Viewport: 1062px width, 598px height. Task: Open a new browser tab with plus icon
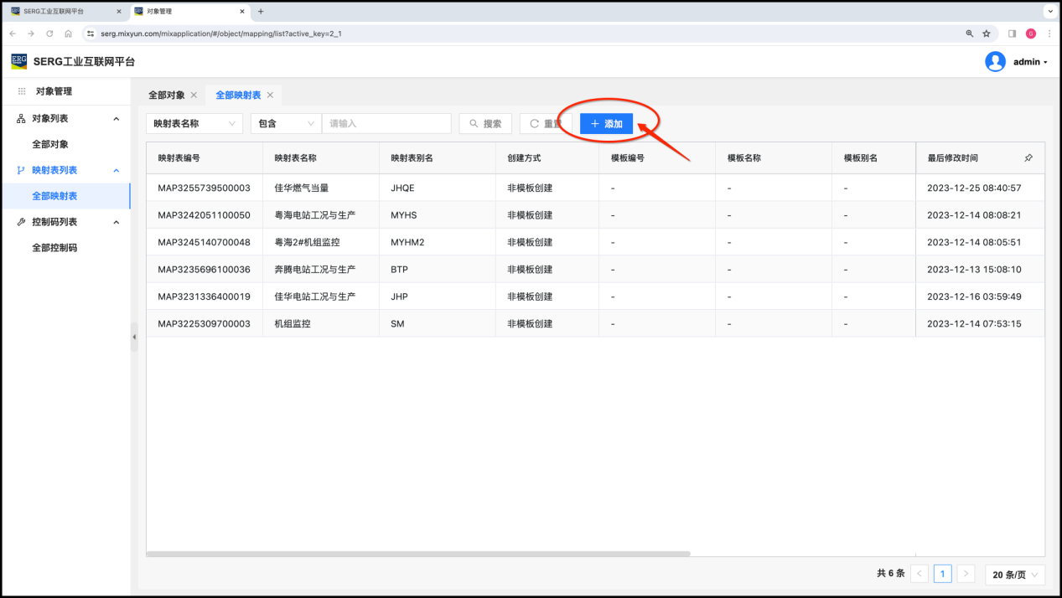261,12
